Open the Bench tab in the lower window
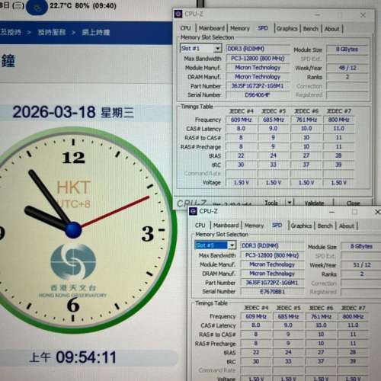The height and width of the screenshot is (381, 381). pyautogui.click(x=325, y=226)
